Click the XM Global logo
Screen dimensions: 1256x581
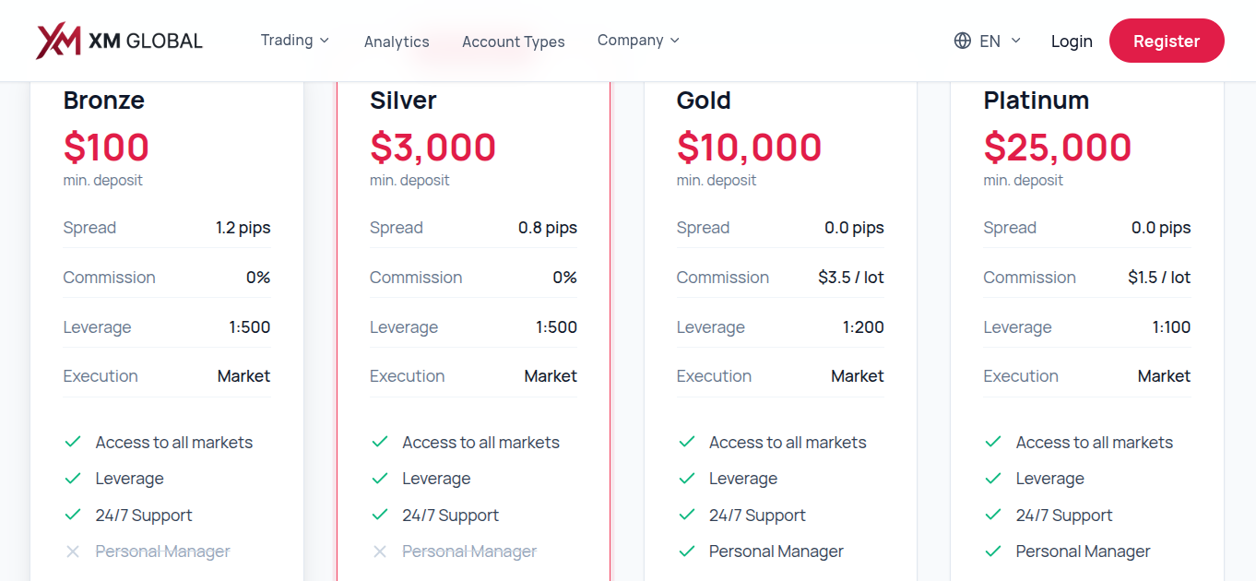coord(119,41)
